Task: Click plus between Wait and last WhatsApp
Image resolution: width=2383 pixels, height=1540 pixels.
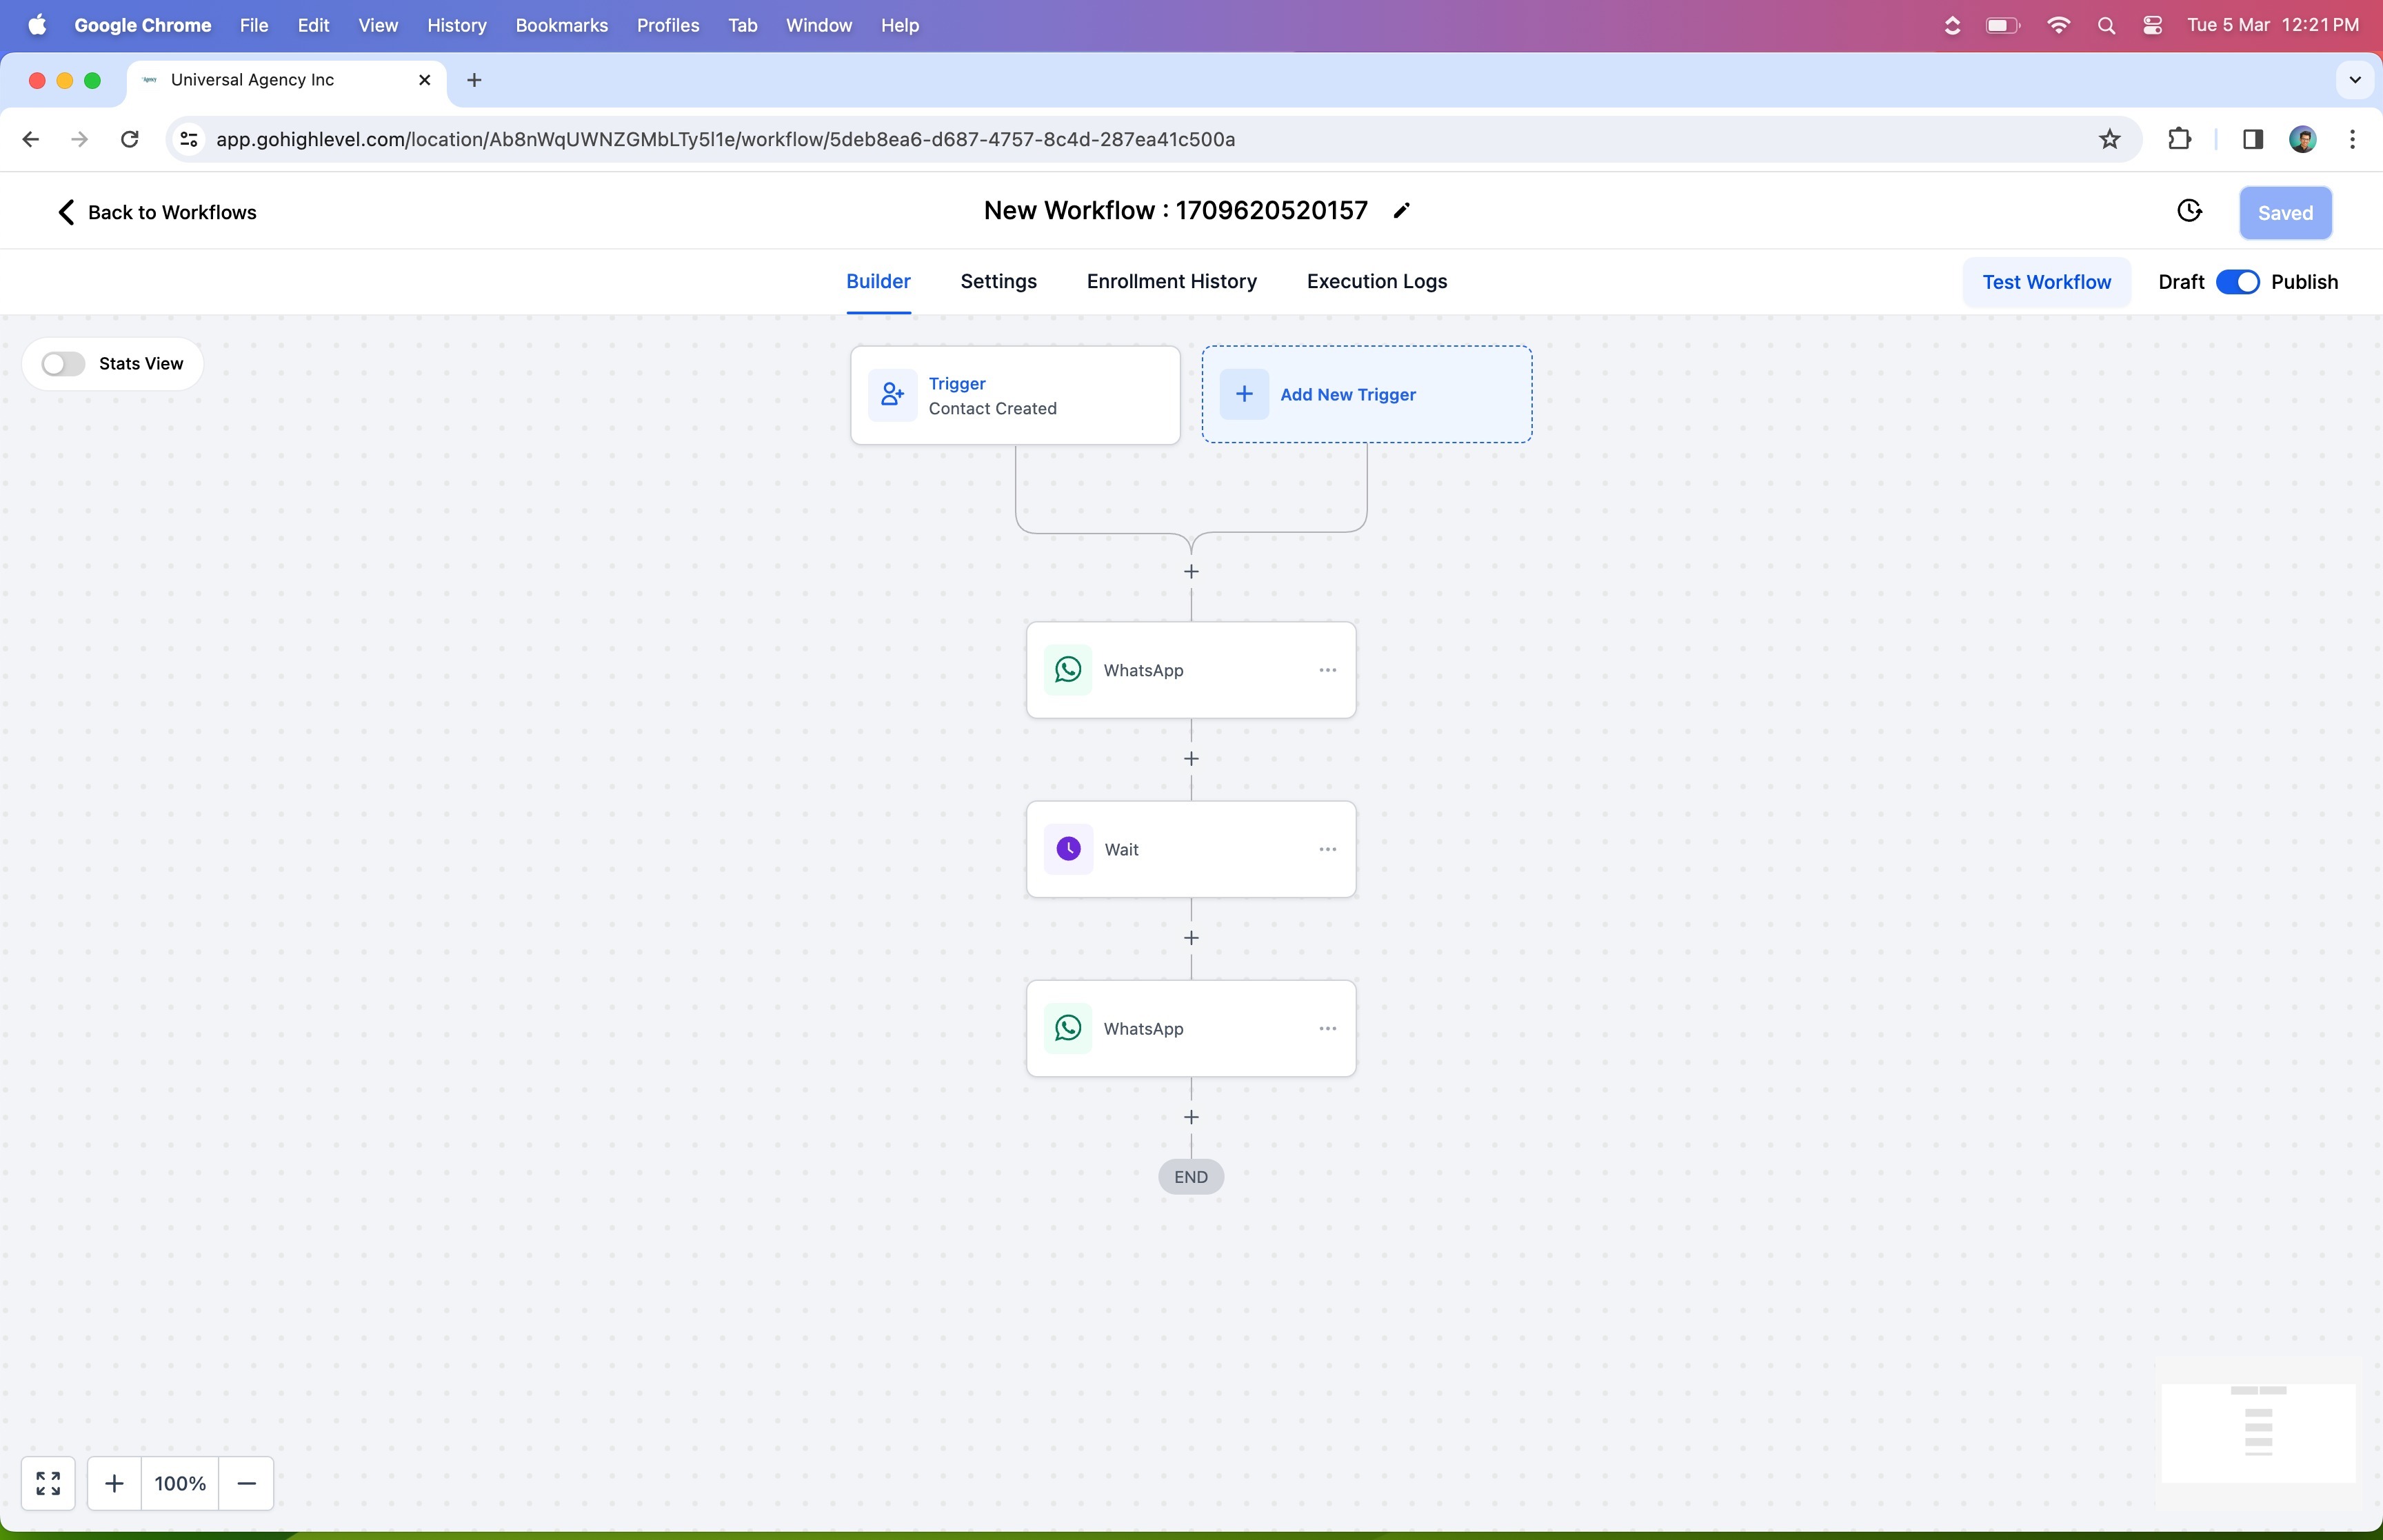Action: click(x=1191, y=938)
